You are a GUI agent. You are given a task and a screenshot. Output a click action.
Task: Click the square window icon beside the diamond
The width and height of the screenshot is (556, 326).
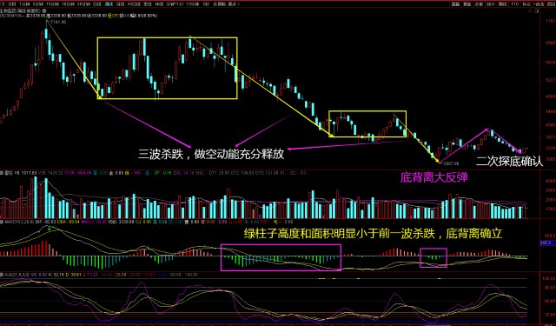(x=536, y=11)
